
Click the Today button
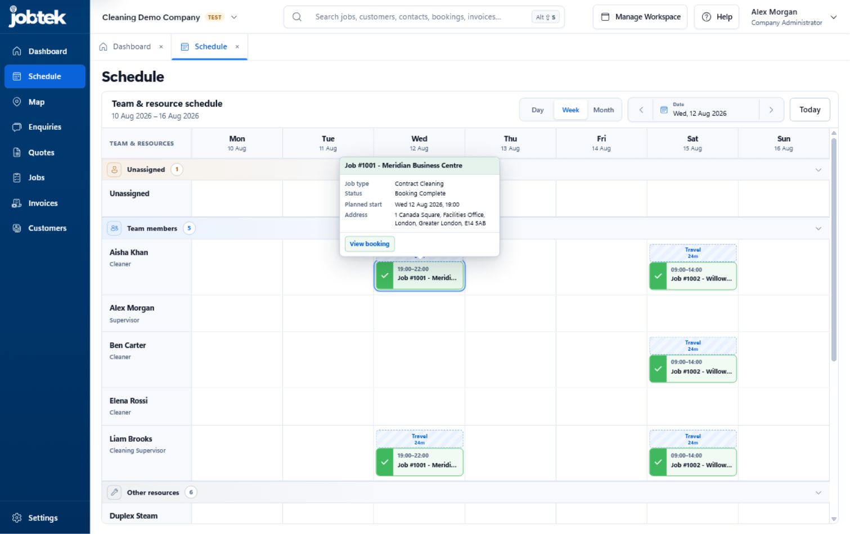(810, 110)
